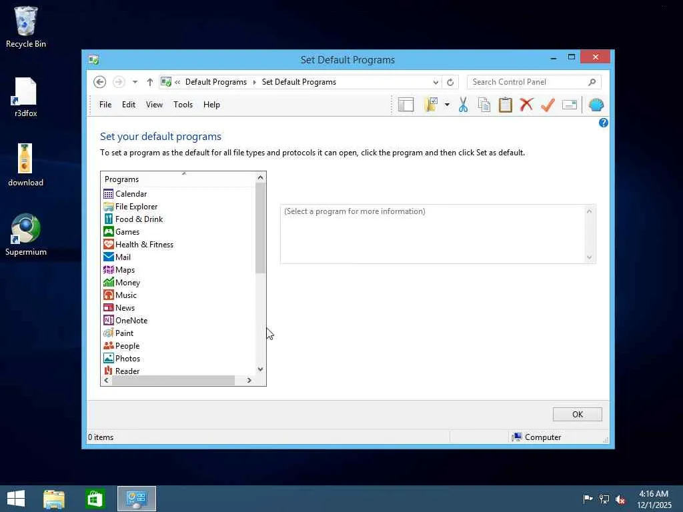Image resolution: width=683 pixels, height=512 pixels.
Task: Open the Windows Store taskbar icon
Action: click(95, 499)
